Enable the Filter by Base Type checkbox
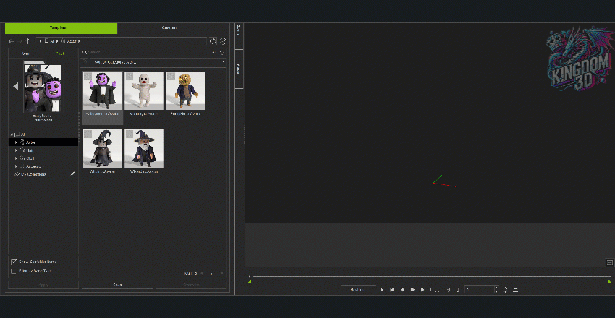The image size is (615, 318). (x=14, y=271)
